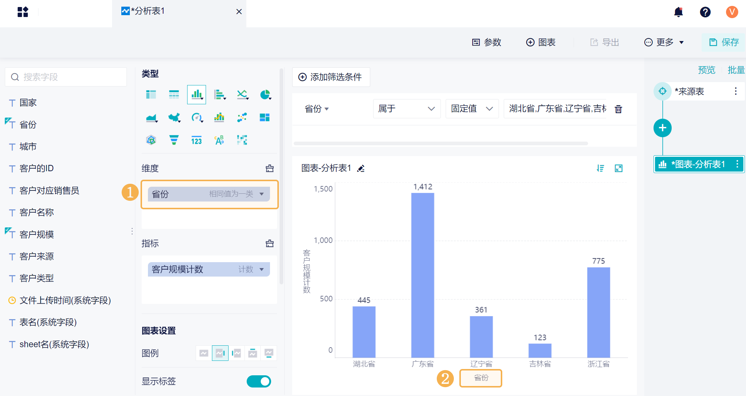Select the scatter chart type icon
The height and width of the screenshot is (396, 746).
[x=242, y=118]
